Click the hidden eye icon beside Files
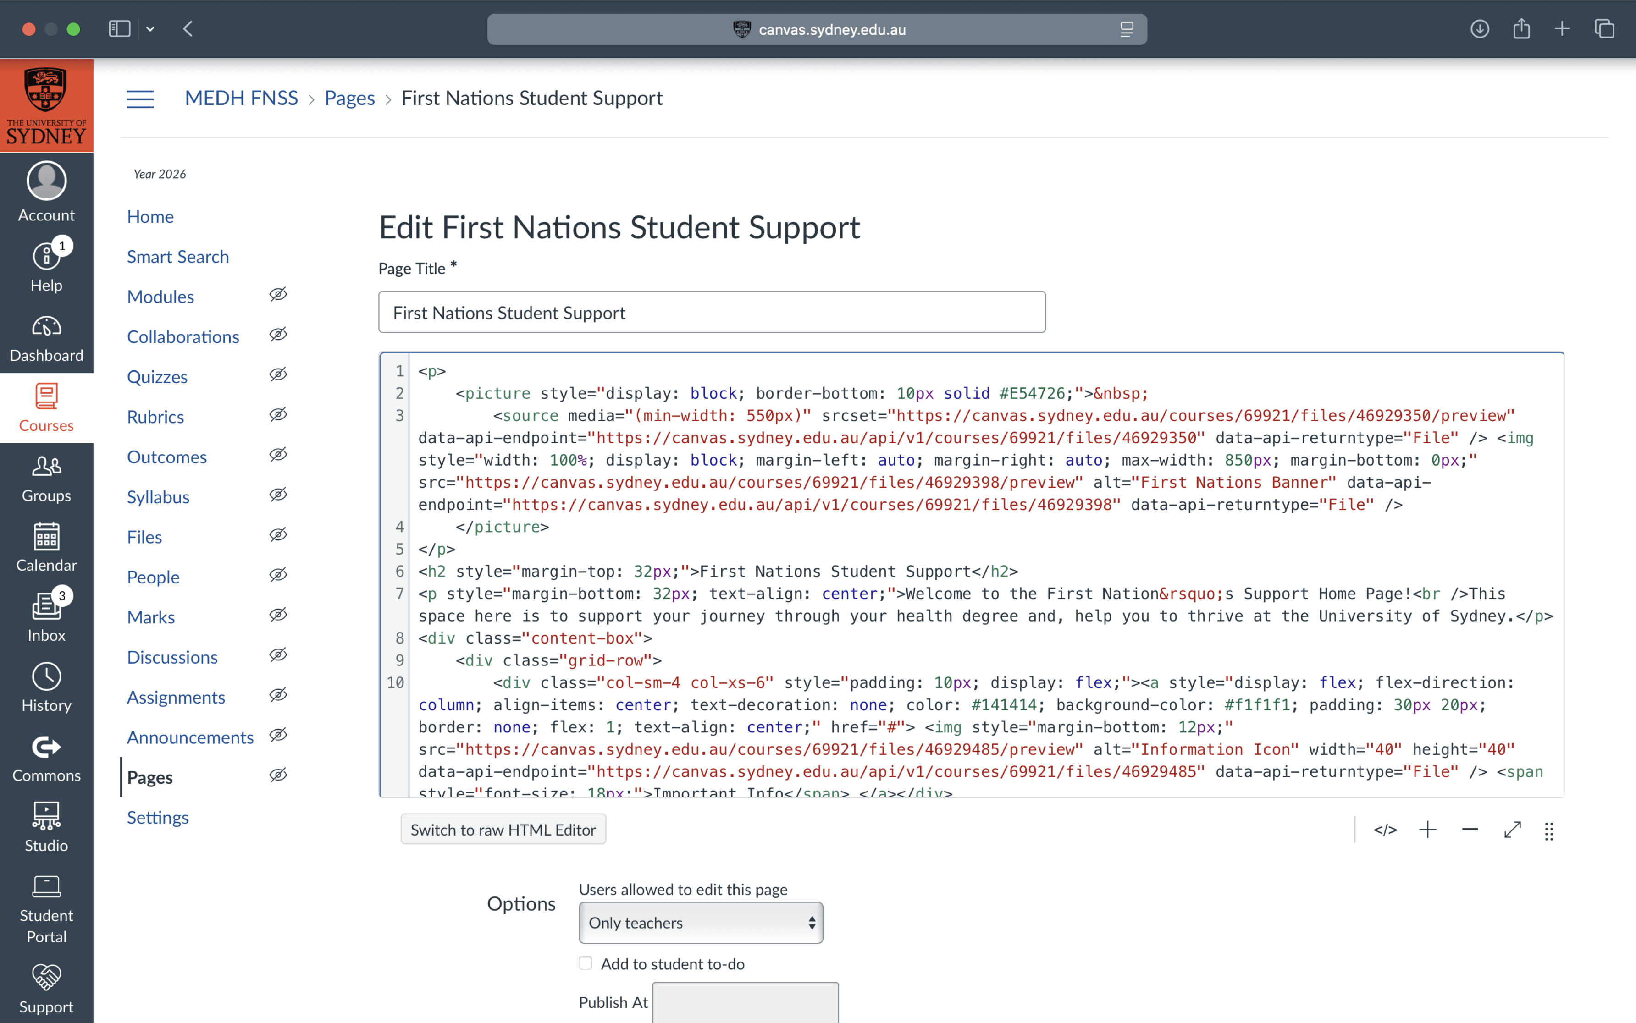 (x=278, y=535)
